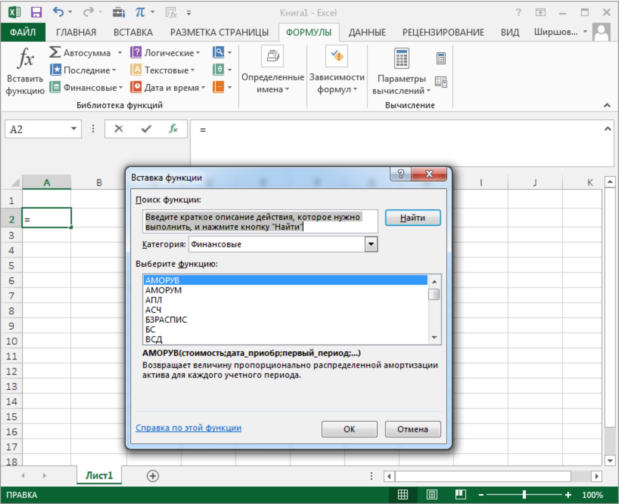Click the formula bar cancel X icon
The image size is (619, 504).
(x=119, y=129)
